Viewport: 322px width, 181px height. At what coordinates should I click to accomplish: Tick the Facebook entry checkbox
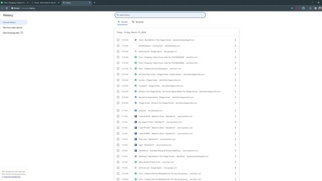pyautogui.click(x=118, y=111)
